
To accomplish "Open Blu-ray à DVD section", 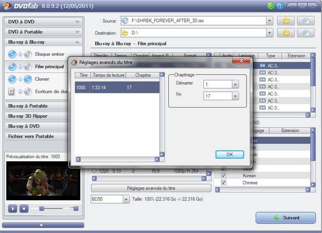I will [36, 126].
